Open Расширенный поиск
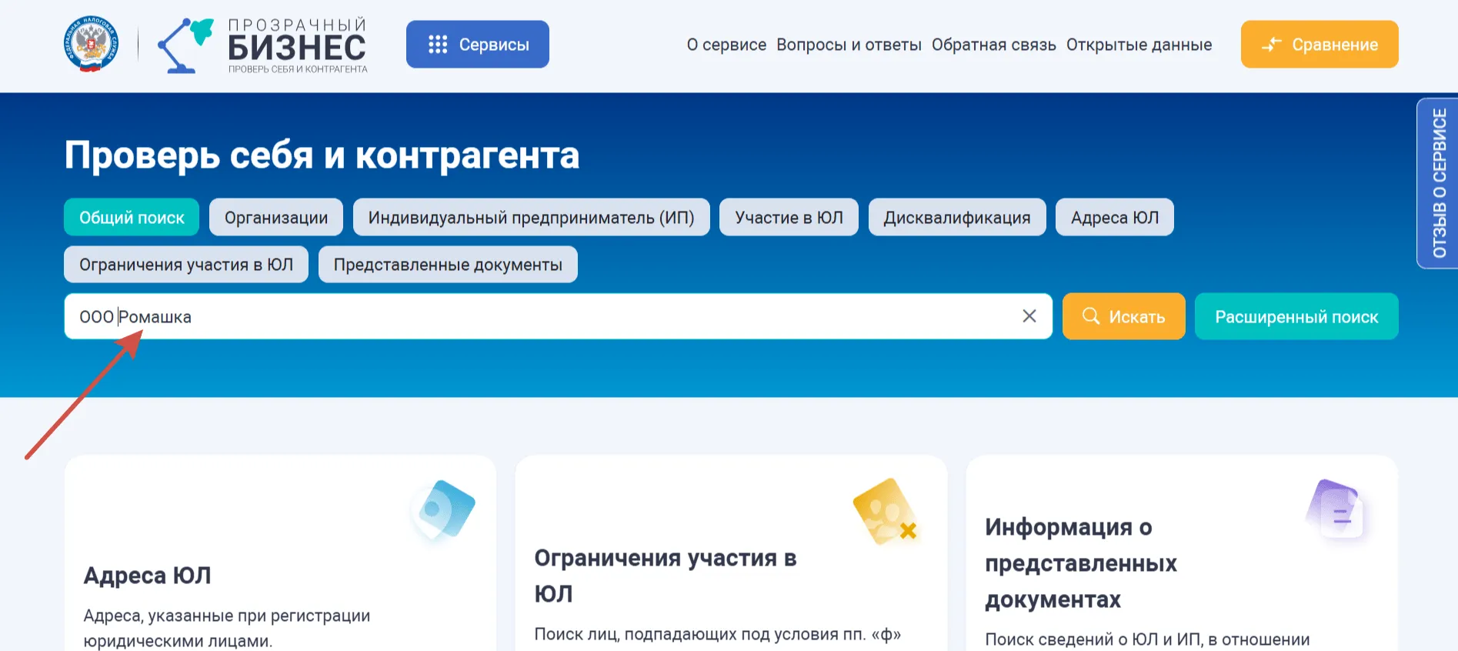This screenshot has width=1458, height=651. point(1296,316)
